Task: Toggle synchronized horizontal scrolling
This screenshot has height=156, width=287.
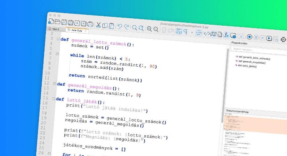Action: (170, 31)
